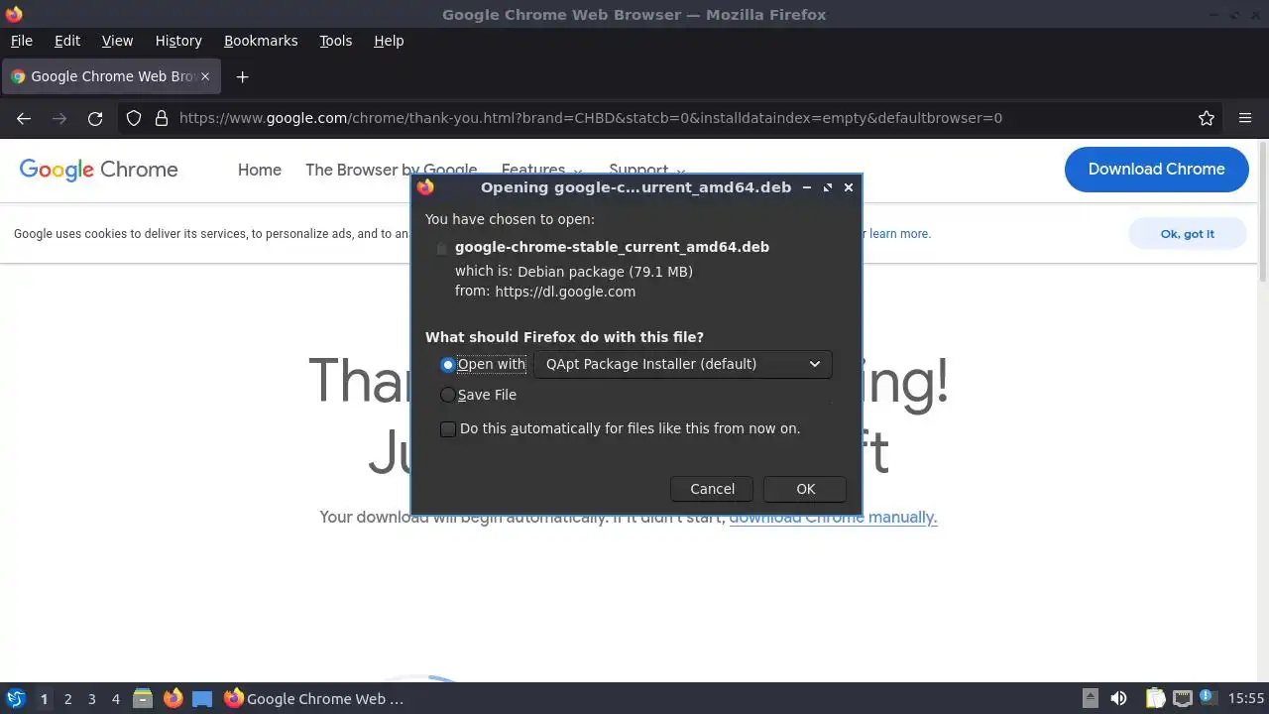Image resolution: width=1269 pixels, height=714 pixels.
Task: Open the update notifier tray icon
Action: [x=1208, y=699]
